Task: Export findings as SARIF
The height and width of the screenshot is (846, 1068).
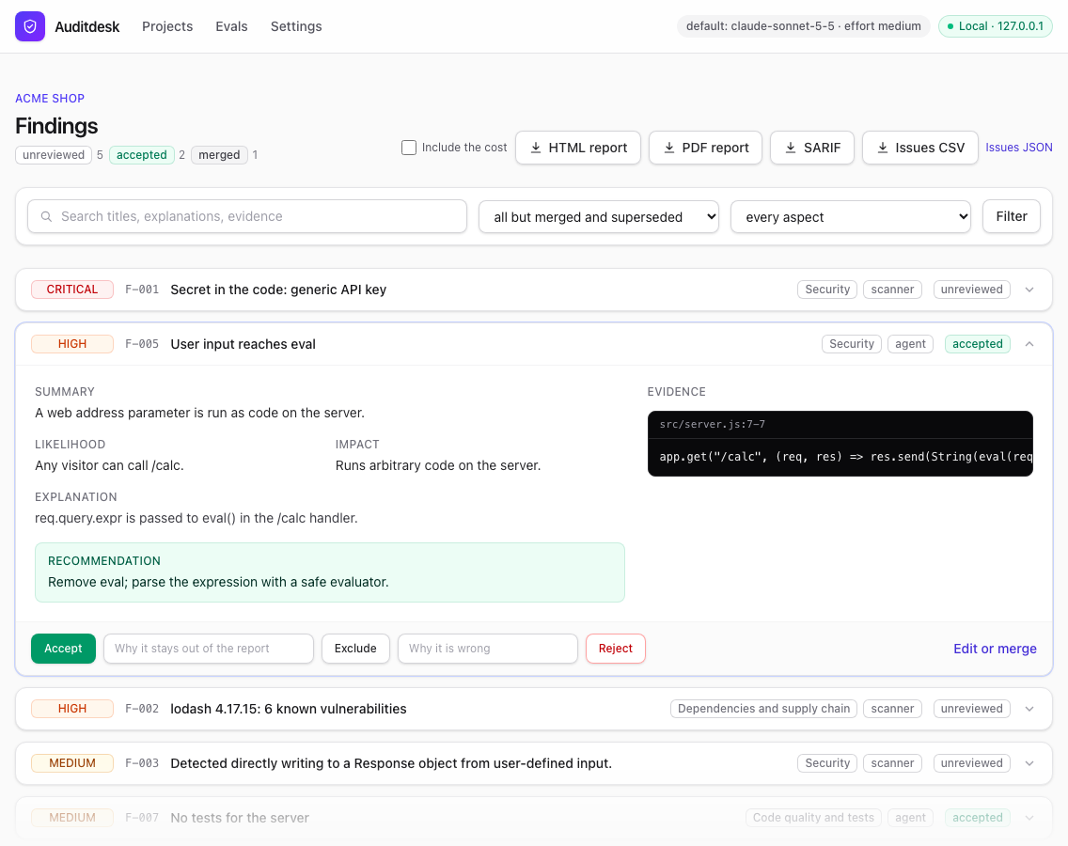Action: coord(812,148)
